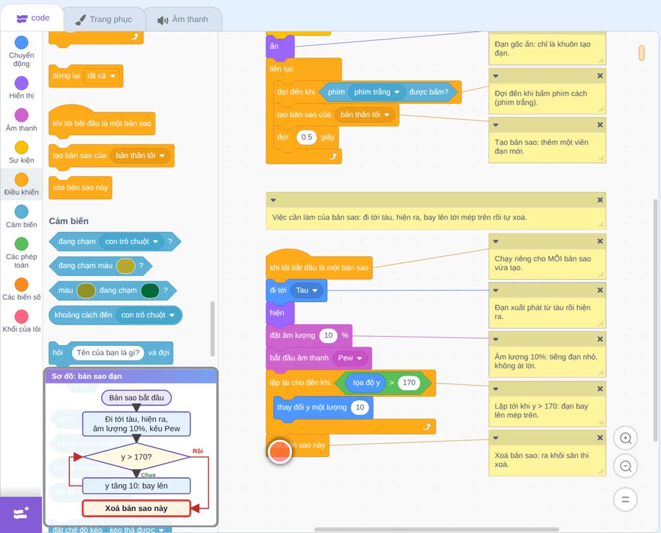
Task: Collapse the 'Lặp tới khi y > 170' comment
Action: [x=496, y=389]
